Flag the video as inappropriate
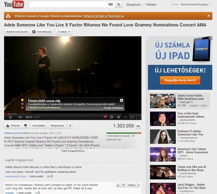217x194 pixels. pos(70,125)
